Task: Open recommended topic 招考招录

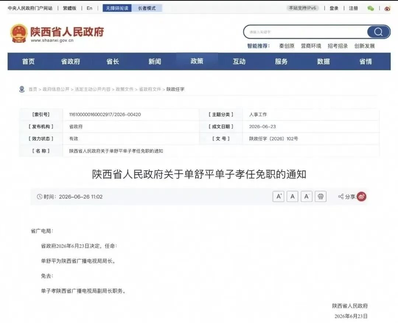Action: 338,46
